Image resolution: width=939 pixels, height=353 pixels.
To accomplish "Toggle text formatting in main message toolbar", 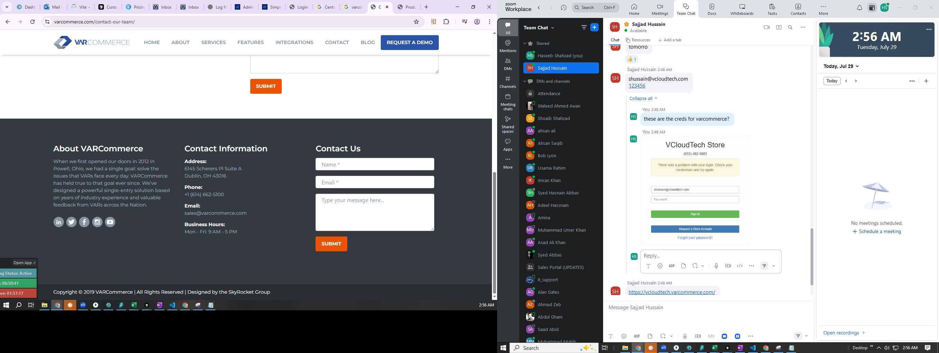I will tap(611, 336).
